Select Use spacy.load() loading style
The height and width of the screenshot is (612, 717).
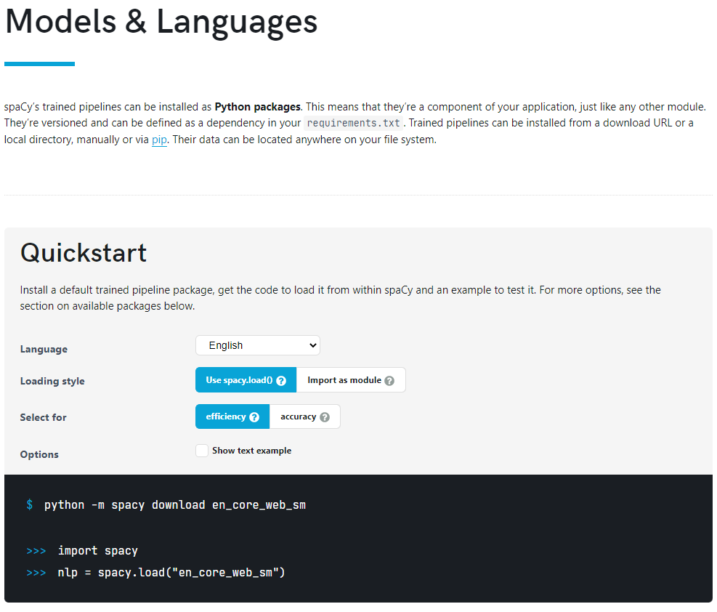tap(246, 380)
